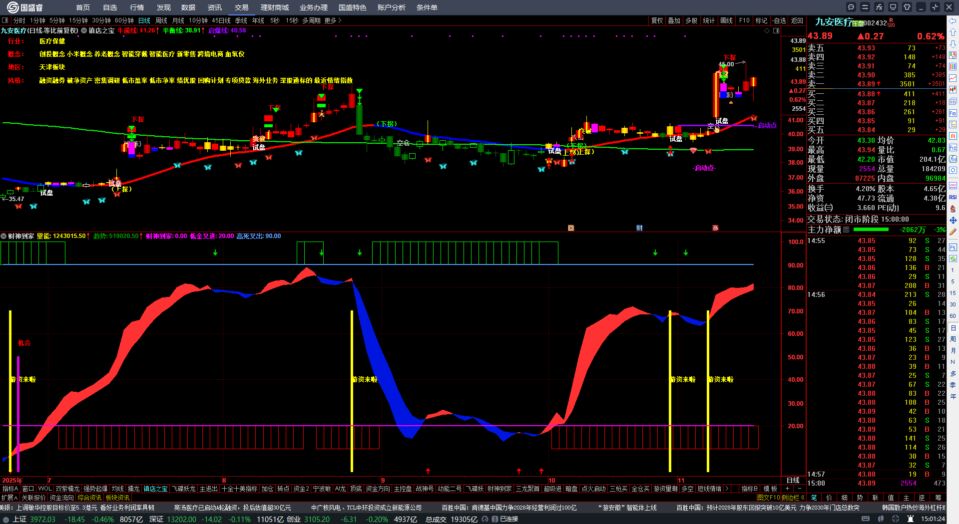Select the 周线 weekly period button

pyautogui.click(x=161, y=20)
